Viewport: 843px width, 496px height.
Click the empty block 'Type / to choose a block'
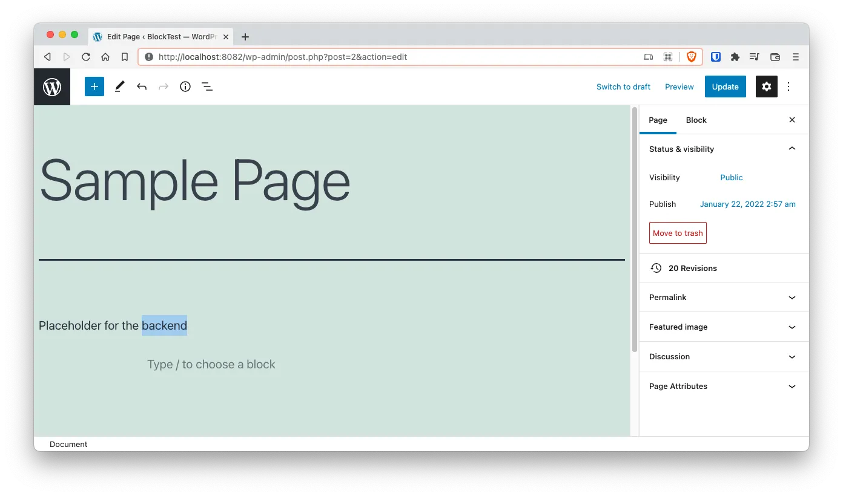click(211, 364)
